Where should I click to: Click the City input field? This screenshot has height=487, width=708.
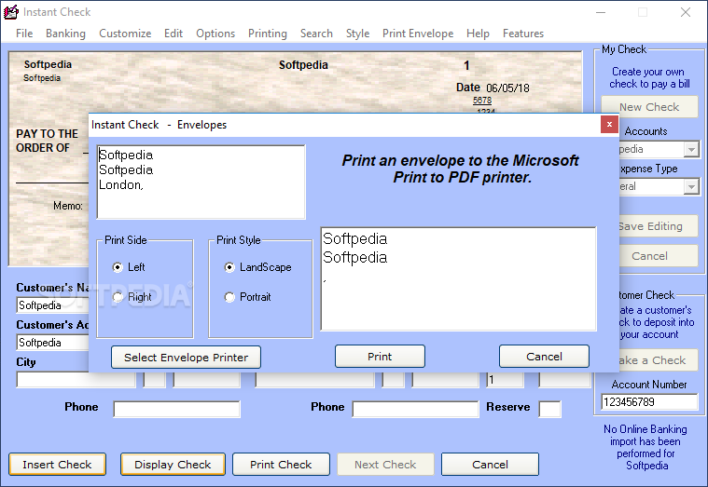pyautogui.click(x=76, y=380)
